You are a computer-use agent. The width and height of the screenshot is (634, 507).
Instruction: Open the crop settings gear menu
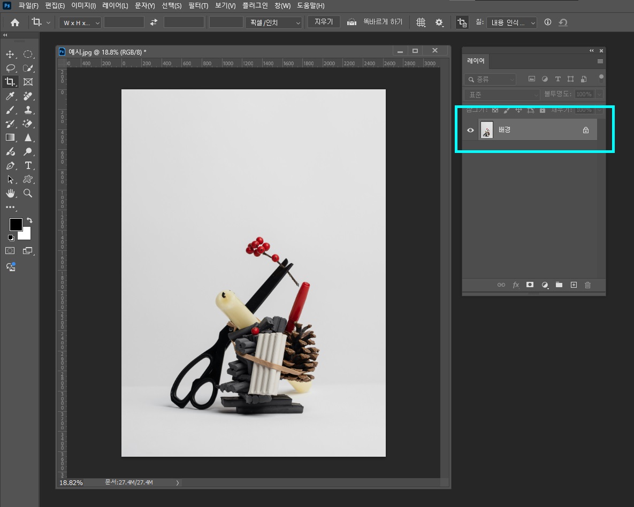point(439,22)
